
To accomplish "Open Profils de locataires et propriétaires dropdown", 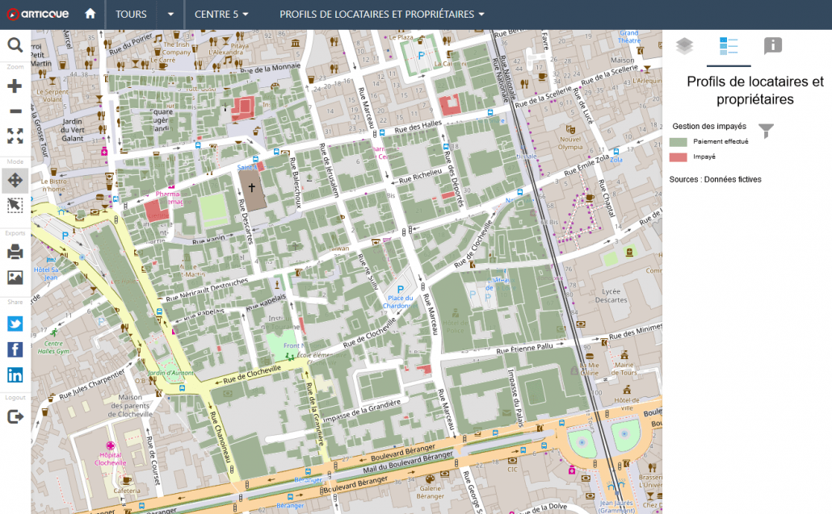I will tap(382, 15).
